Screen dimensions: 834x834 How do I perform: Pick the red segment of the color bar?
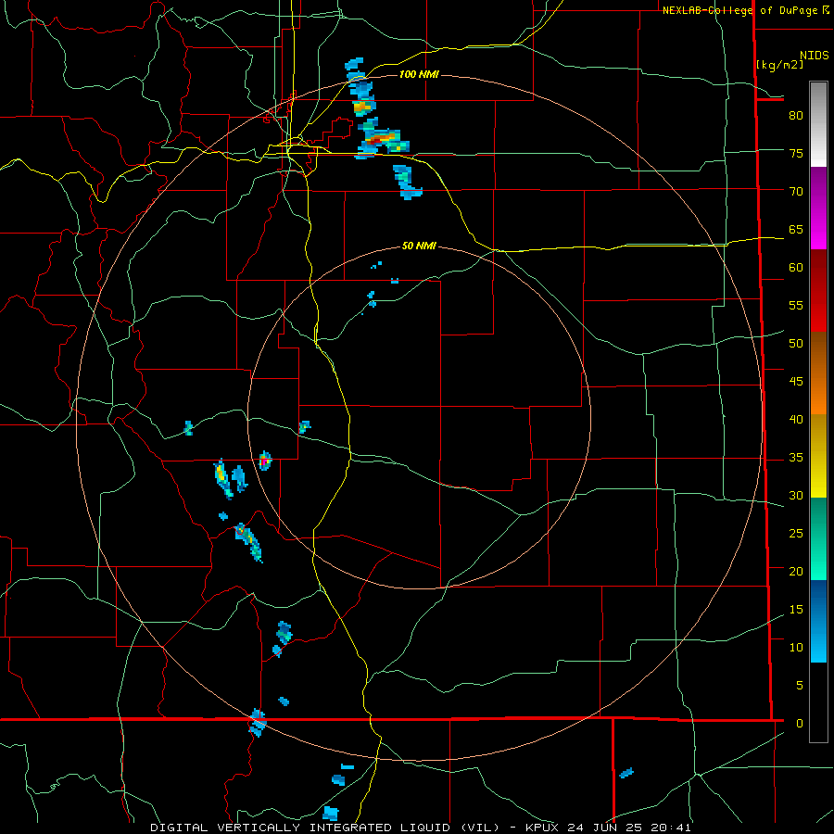818,290
